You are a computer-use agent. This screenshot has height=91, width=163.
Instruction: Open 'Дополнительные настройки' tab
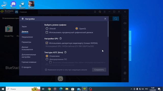click(29, 56)
